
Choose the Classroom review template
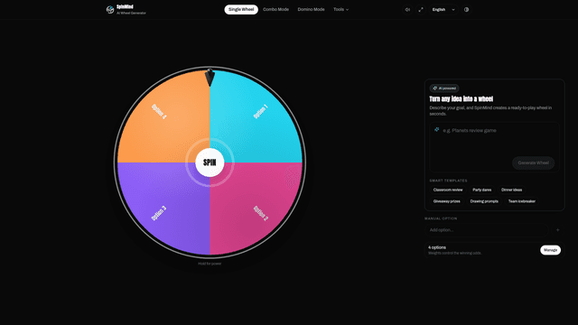(x=448, y=190)
